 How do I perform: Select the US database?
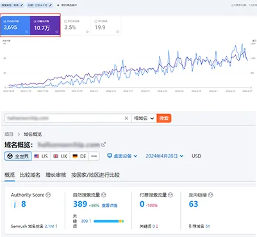point(41,156)
